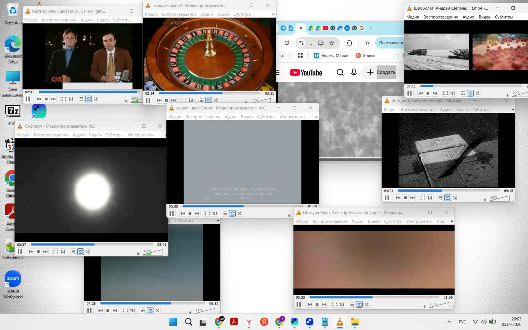The width and height of the screenshot is (528, 330).
Task: Seek in саша деяш.mp4 progress bar
Action: pyautogui.click(x=210, y=93)
